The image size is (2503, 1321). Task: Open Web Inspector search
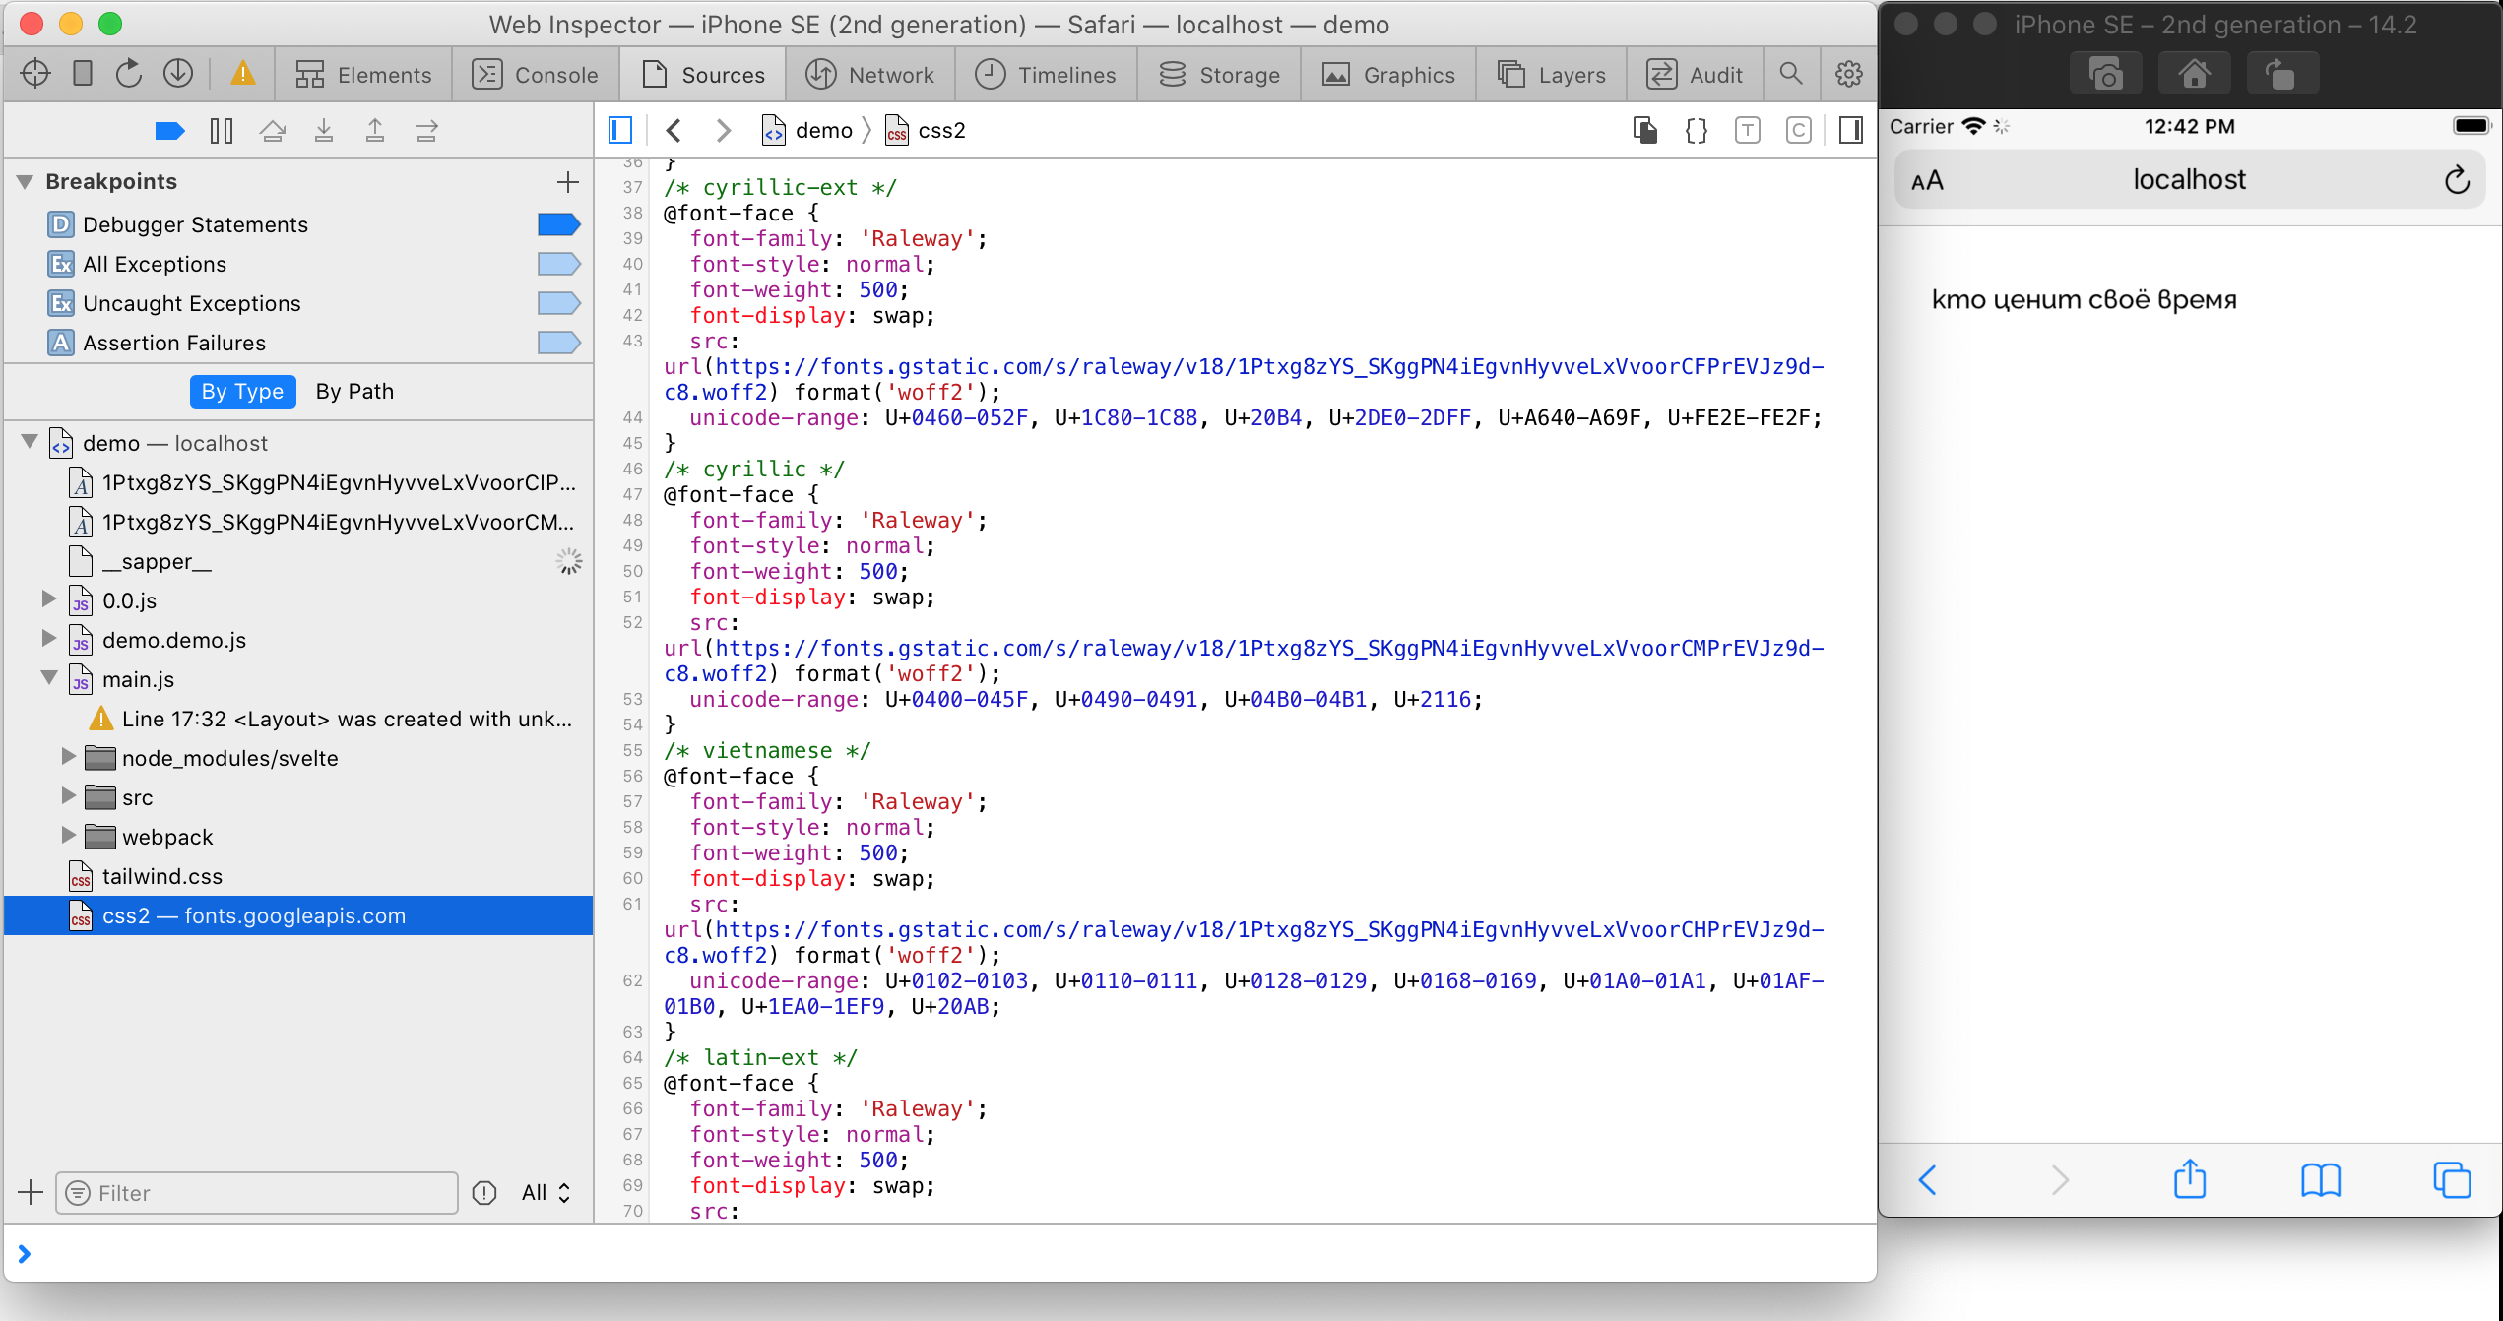click(1791, 74)
